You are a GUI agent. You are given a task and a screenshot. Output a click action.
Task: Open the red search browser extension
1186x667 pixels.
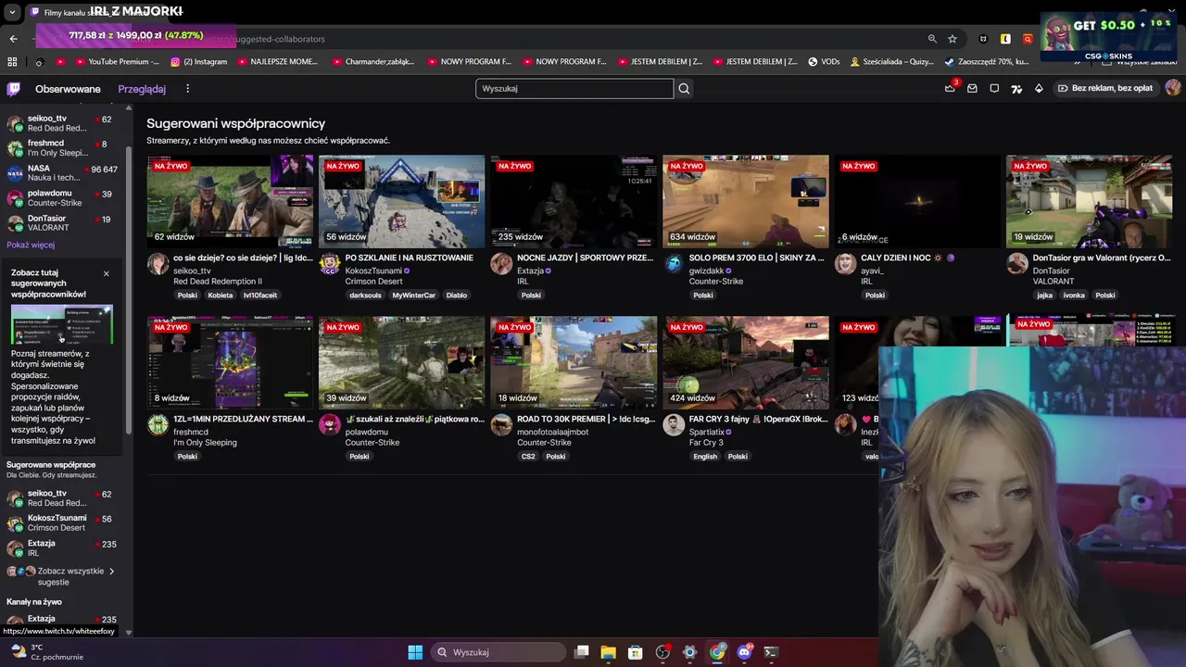1028,39
